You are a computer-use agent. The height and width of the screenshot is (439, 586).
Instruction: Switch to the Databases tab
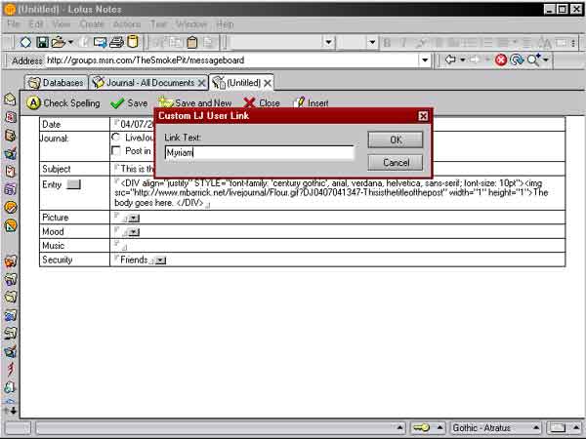tap(56, 83)
